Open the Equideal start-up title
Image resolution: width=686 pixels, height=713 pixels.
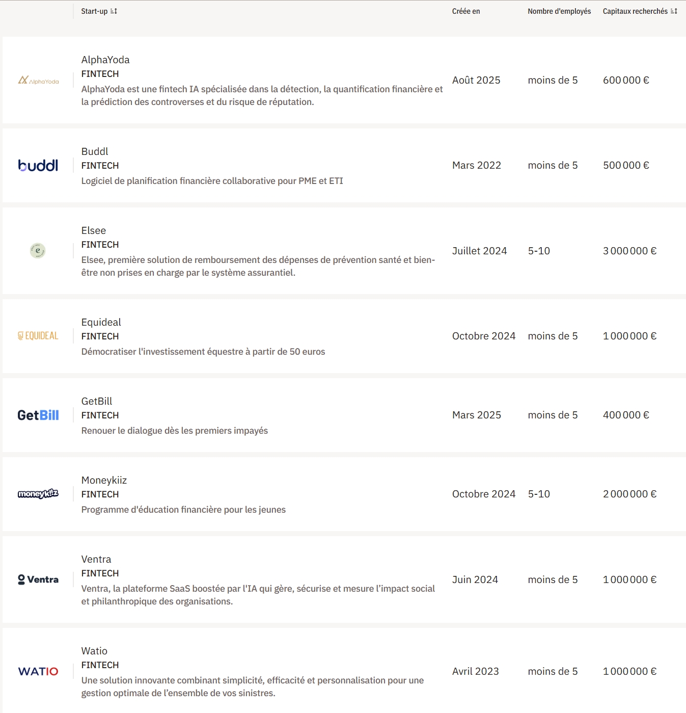pos(101,322)
